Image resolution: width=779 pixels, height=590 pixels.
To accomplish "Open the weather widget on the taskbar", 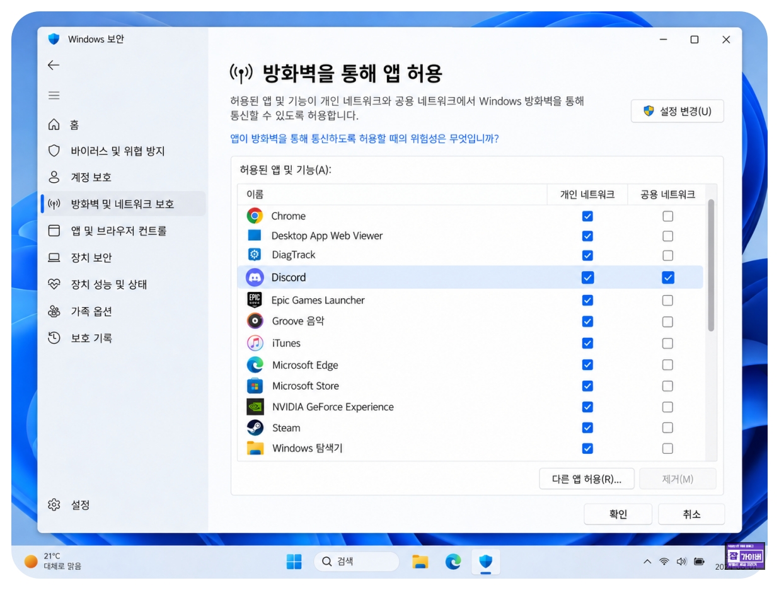I will click(53, 561).
